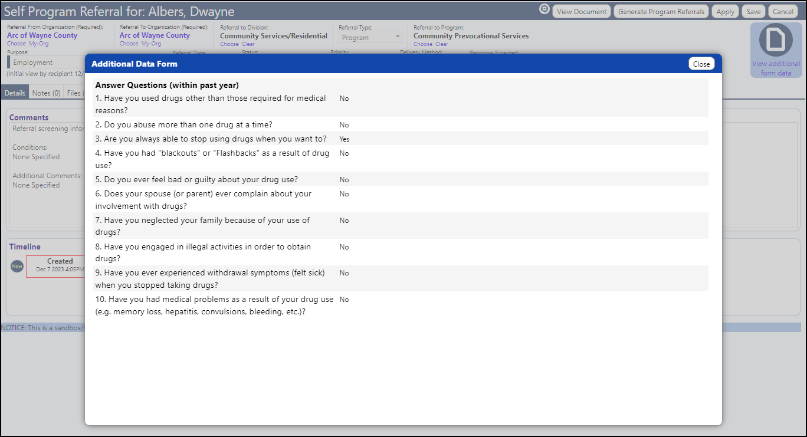Set Referral To Organization to My-Org
The height and width of the screenshot is (437, 807).
(x=152, y=44)
